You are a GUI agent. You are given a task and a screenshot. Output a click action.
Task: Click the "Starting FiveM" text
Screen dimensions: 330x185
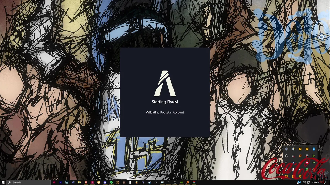coord(165,102)
